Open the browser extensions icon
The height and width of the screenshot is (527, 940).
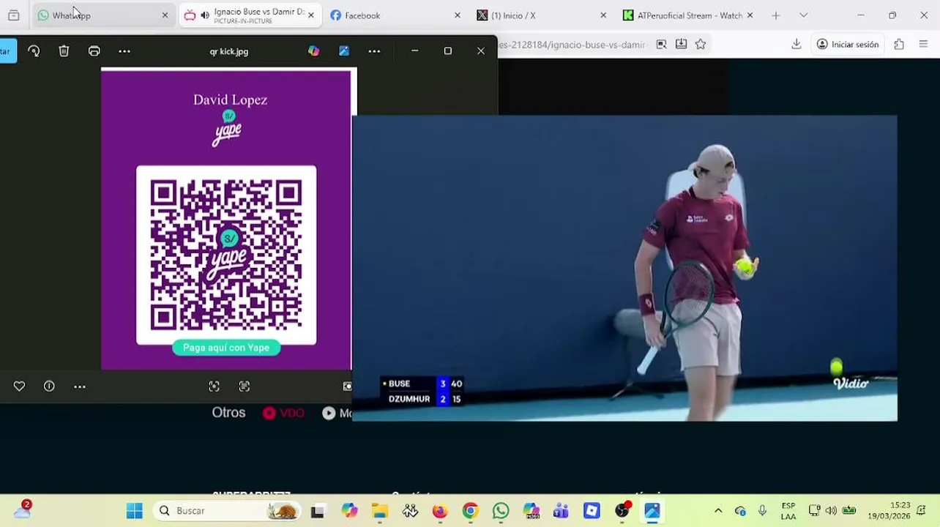pos(899,45)
